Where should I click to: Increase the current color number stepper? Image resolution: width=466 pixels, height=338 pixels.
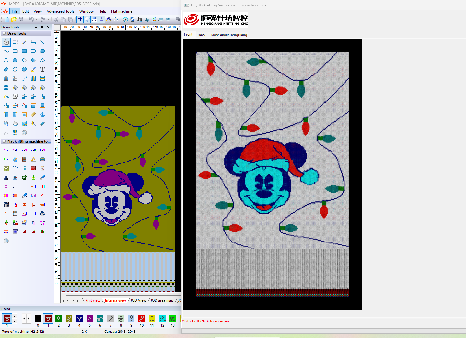(14, 317)
